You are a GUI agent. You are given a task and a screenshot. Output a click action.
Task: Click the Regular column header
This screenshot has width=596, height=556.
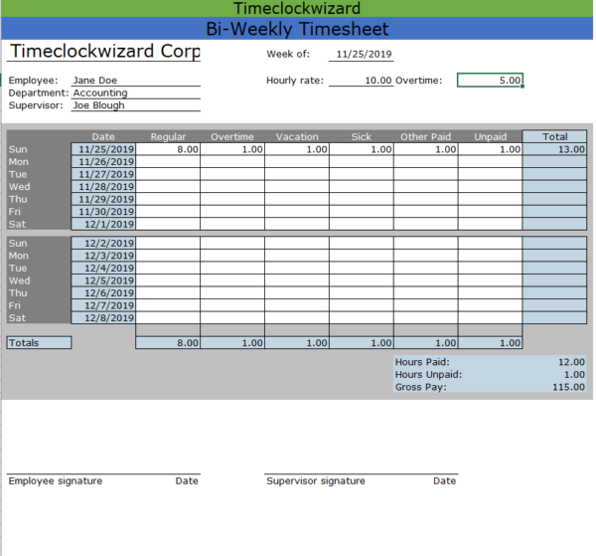(168, 136)
